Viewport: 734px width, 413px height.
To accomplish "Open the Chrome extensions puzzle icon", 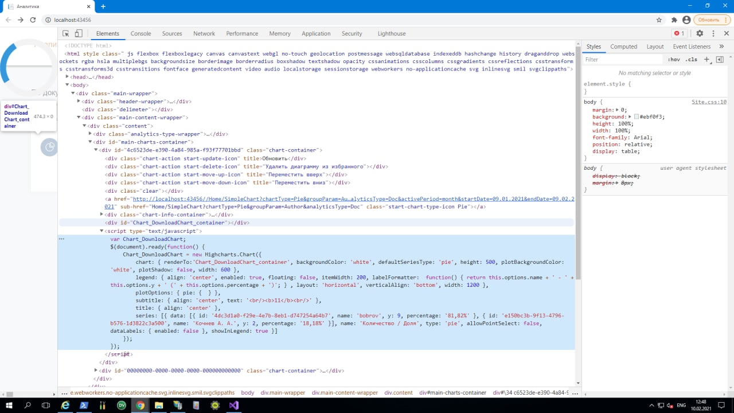I will 674,20.
